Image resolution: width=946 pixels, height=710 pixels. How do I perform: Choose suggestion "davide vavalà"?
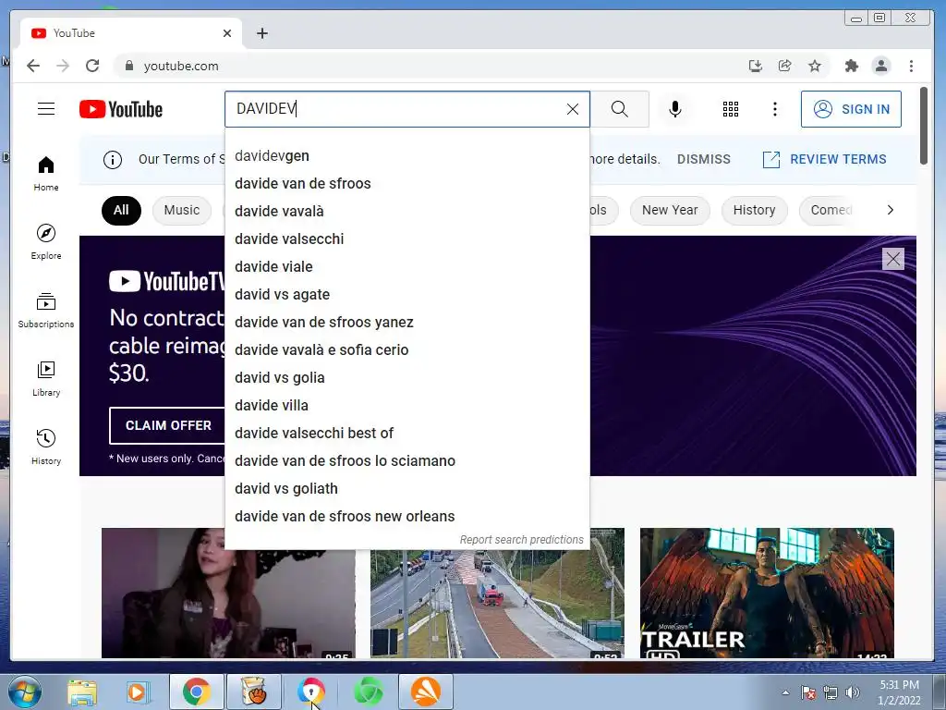pos(407,212)
